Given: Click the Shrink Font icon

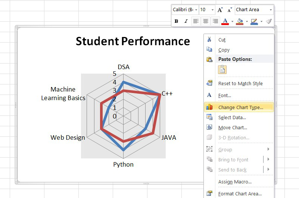Looking at the screenshot, I should coord(229,10).
